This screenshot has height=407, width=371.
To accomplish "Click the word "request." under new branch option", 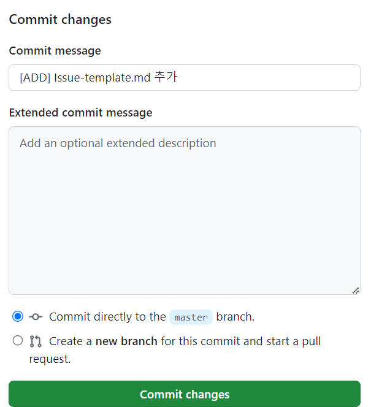I will pyautogui.click(x=50, y=359).
